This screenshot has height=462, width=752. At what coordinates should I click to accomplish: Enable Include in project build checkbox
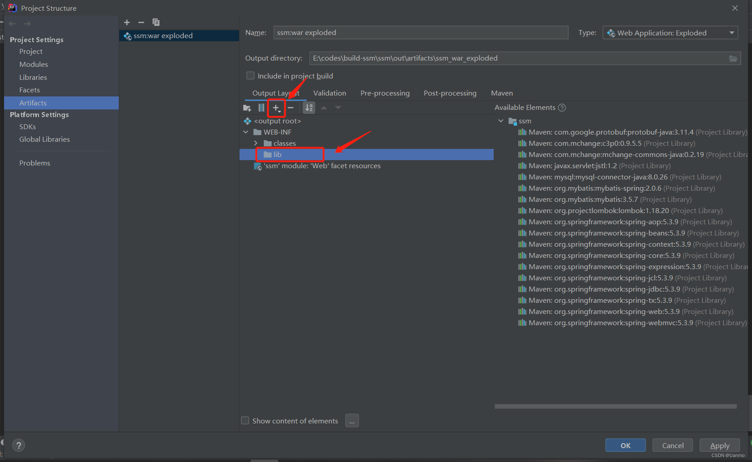(250, 76)
